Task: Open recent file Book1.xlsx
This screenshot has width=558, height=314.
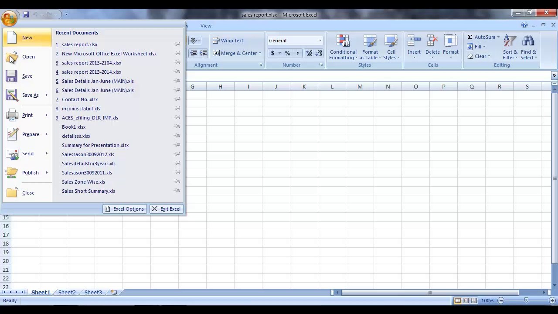Action: pos(74,127)
